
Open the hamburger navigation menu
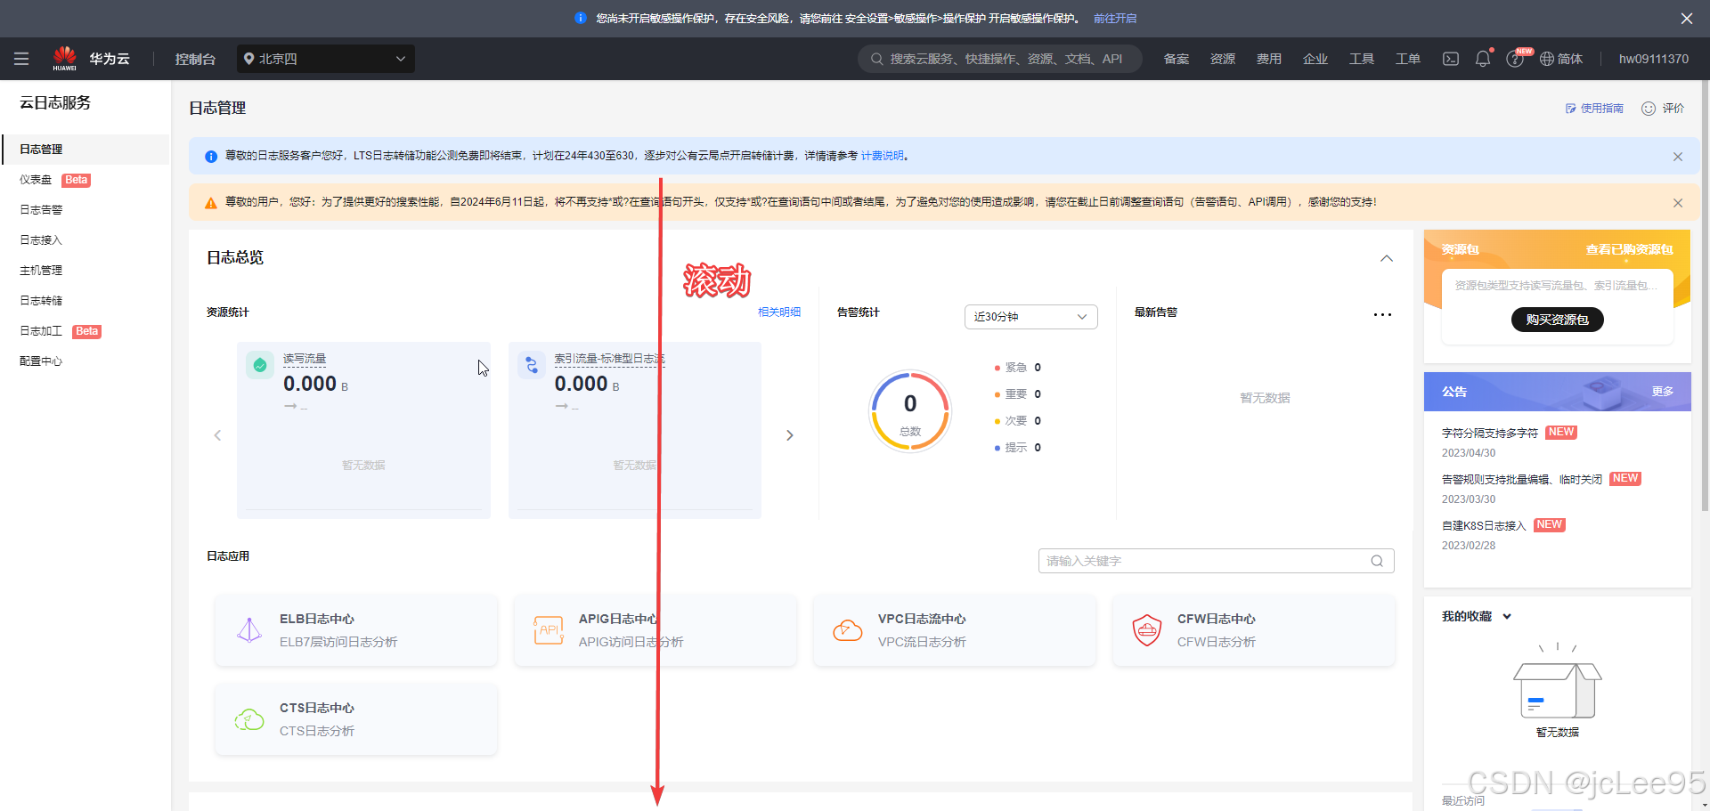tap(21, 59)
